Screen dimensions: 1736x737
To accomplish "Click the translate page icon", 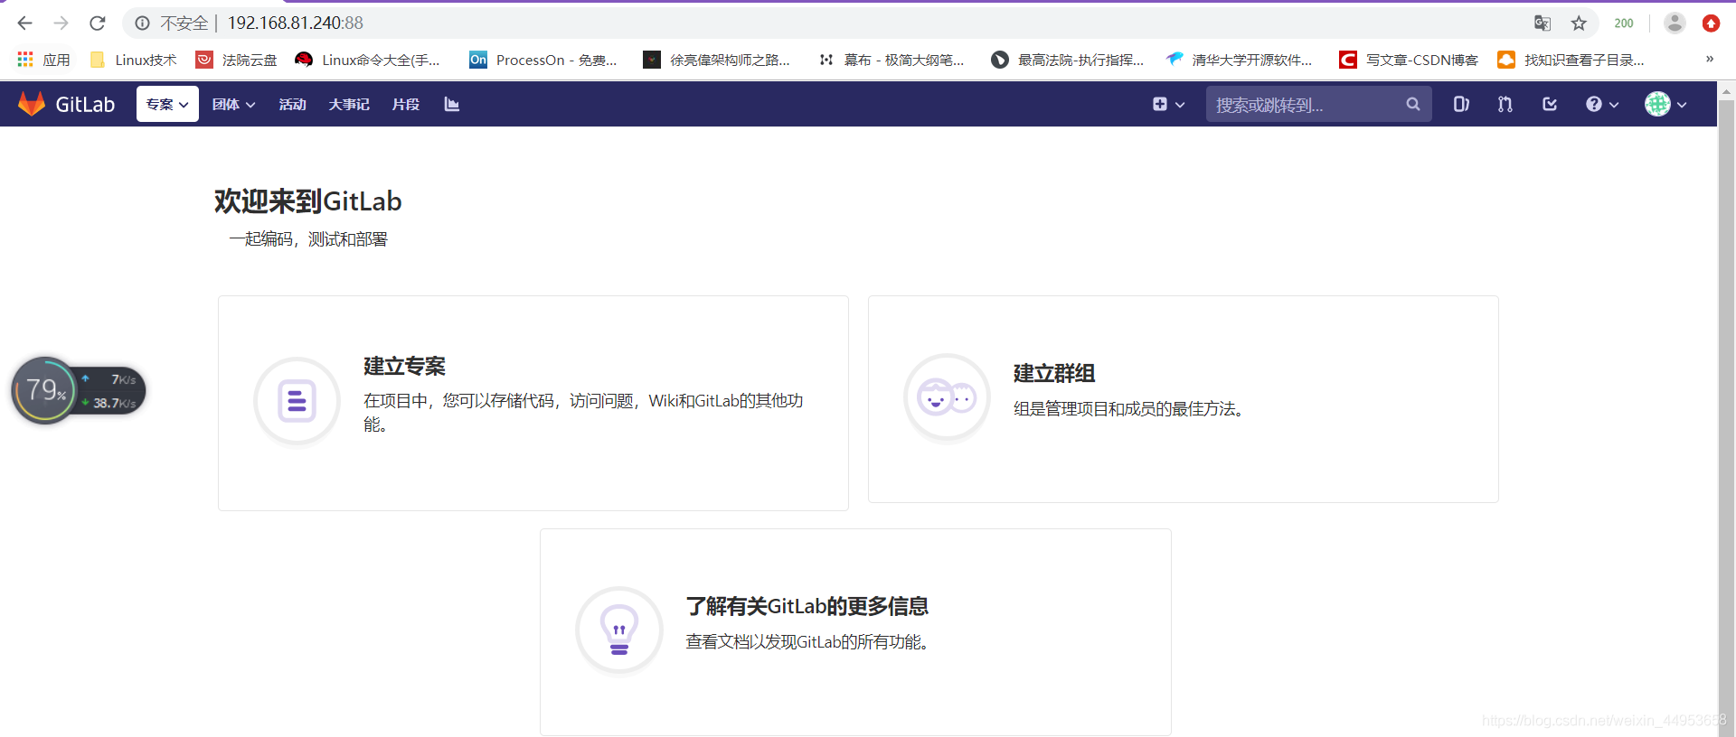I will [x=1543, y=23].
